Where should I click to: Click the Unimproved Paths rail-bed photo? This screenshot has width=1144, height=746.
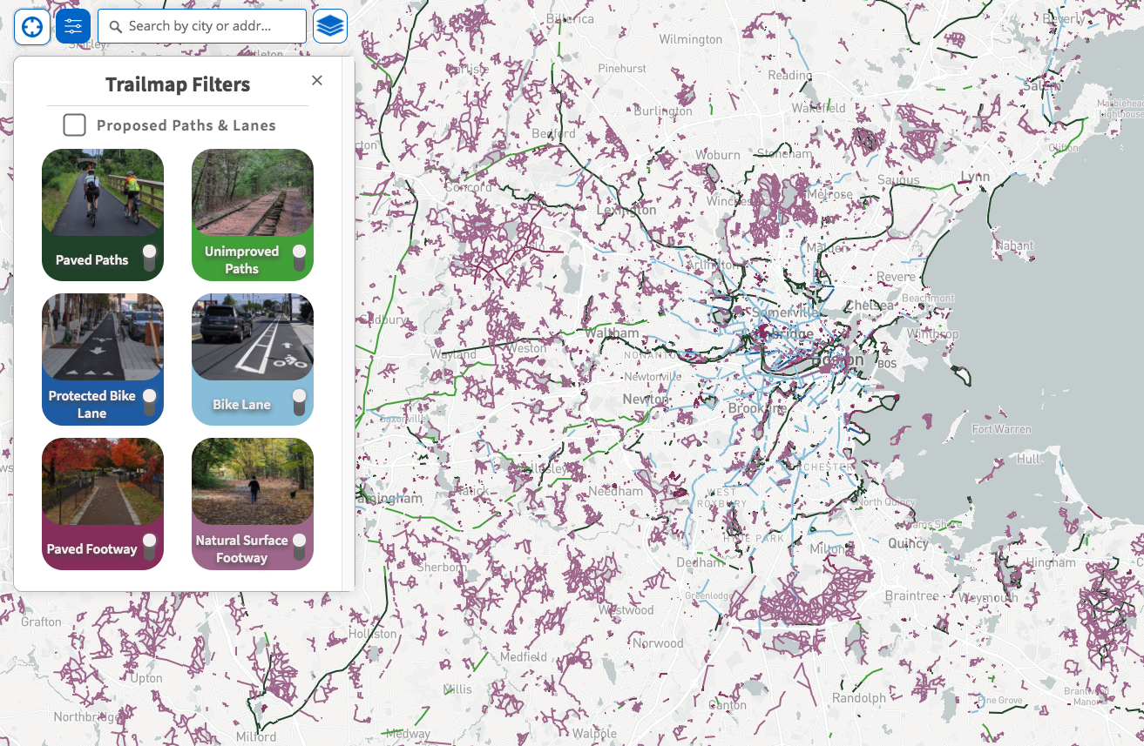click(x=253, y=192)
